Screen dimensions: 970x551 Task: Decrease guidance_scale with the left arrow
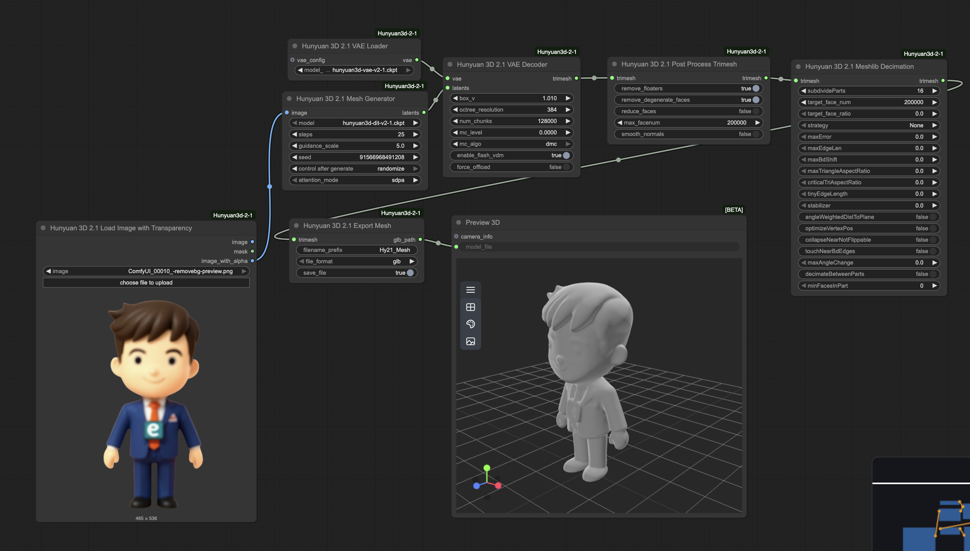click(x=294, y=146)
